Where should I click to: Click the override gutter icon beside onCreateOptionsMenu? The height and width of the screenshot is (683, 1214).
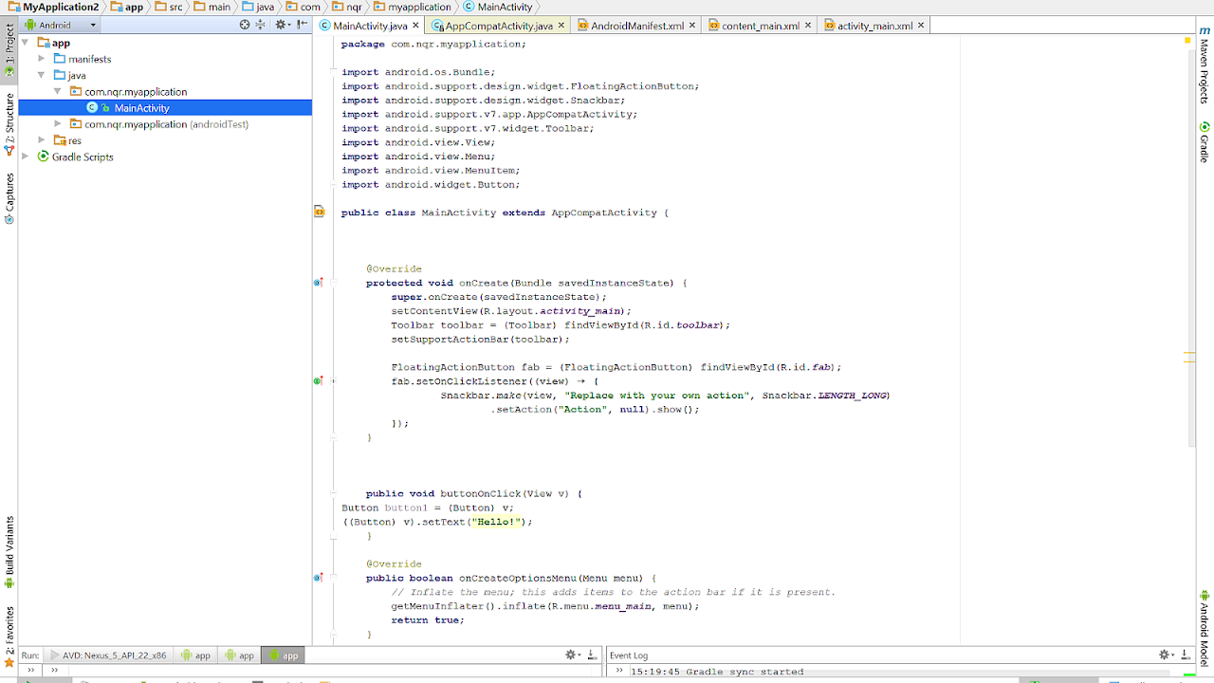pos(319,577)
